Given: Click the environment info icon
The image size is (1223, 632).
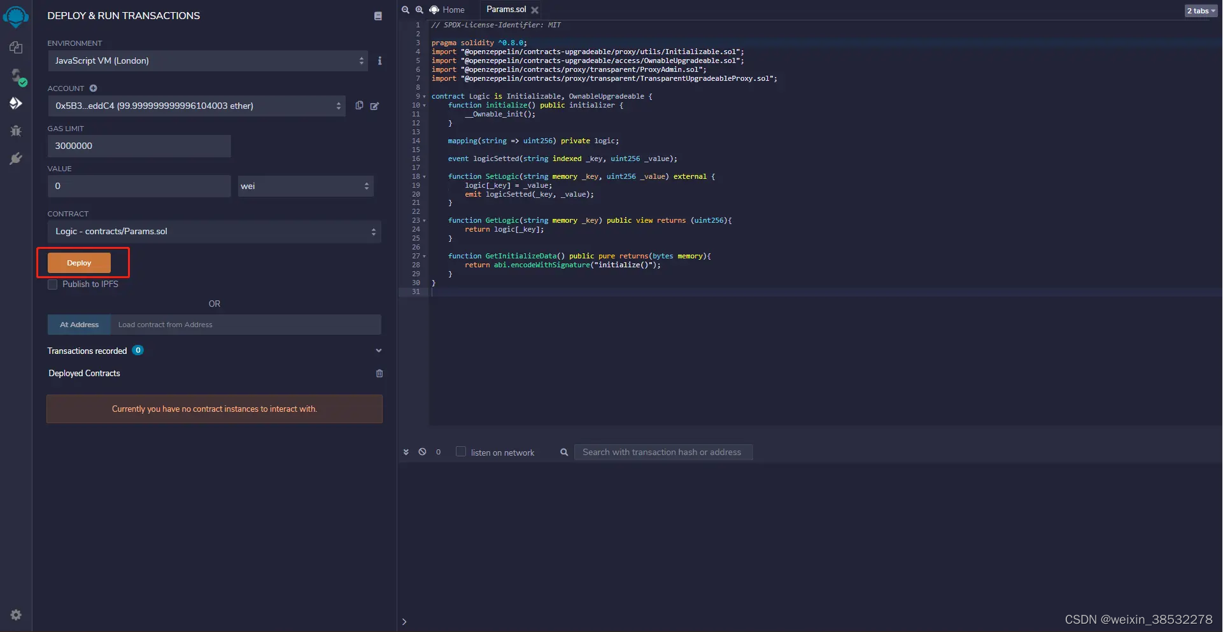Looking at the screenshot, I should (380, 60).
